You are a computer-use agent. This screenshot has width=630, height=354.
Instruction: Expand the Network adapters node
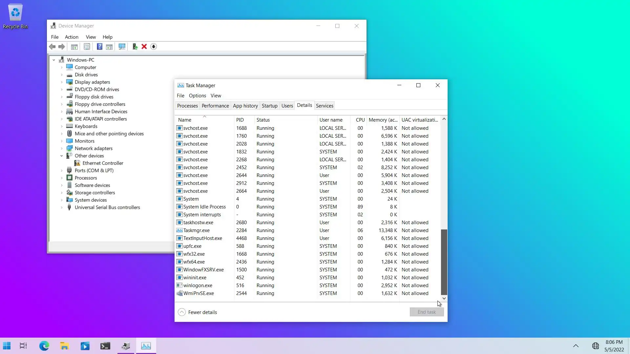click(61, 148)
